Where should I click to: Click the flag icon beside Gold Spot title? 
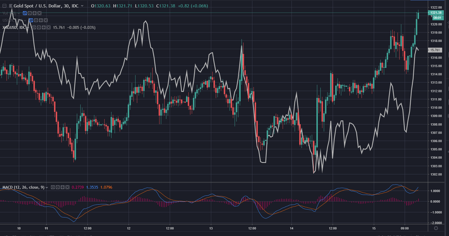pyautogui.click(x=11, y=6)
